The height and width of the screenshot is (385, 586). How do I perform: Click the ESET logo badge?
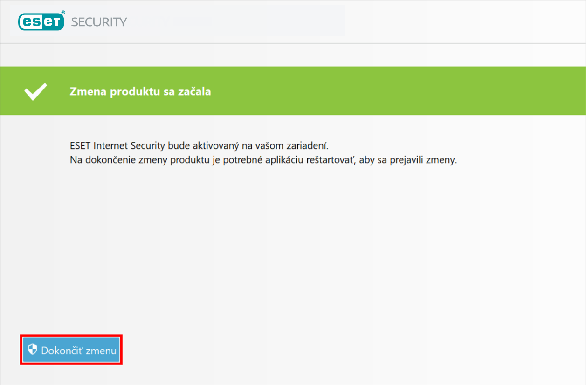tap(41, 22)
